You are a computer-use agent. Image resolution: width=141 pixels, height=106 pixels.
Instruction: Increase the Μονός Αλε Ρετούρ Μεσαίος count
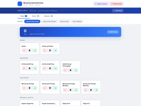pyautogui.click(x=76, y=90)
